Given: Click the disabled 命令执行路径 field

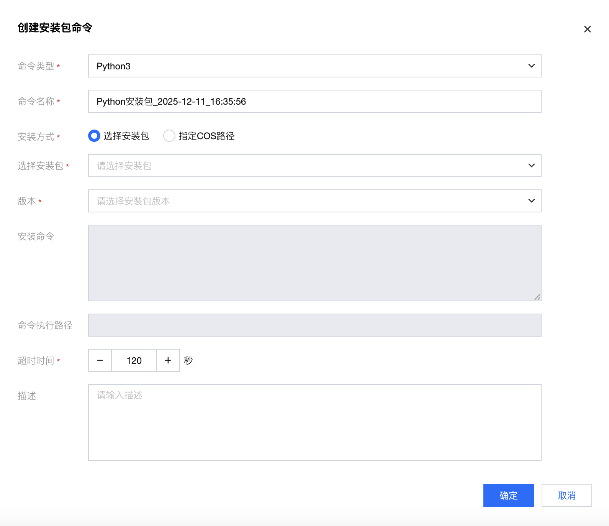Looking at the screenshot, I should point(314,325).
